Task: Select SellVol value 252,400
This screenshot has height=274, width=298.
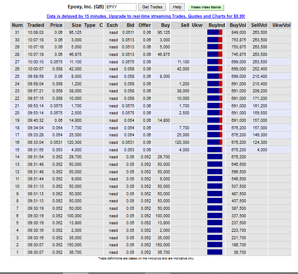Action: click(x=260, y=69)
